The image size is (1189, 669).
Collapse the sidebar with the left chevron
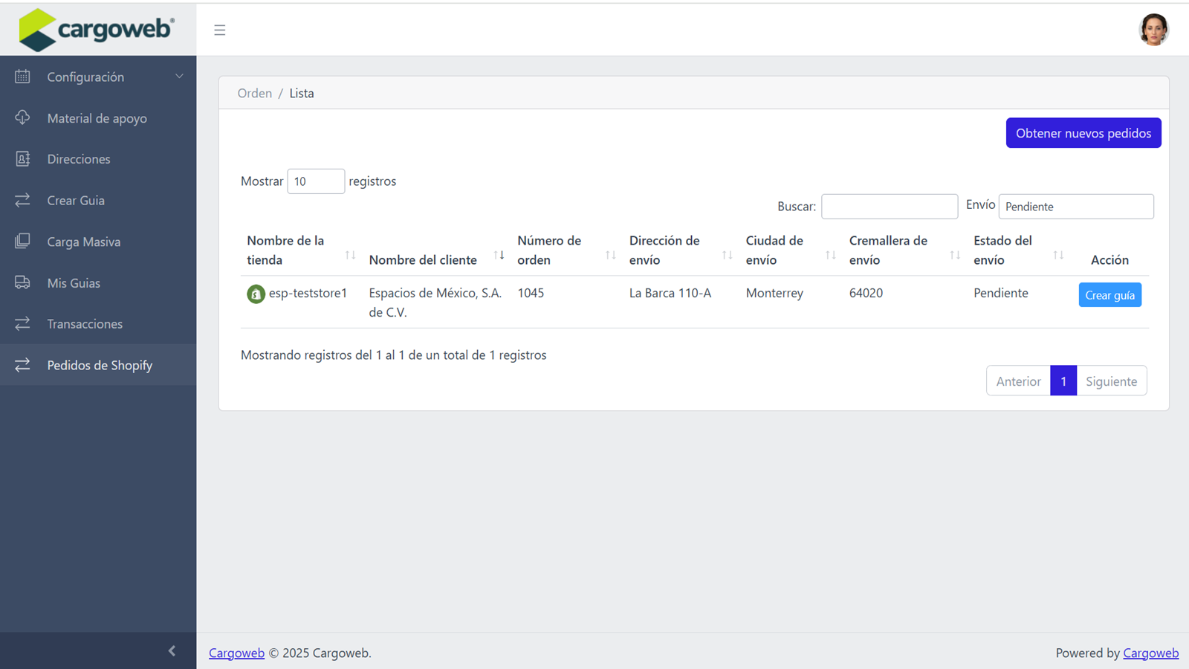(x=172, y=651)
